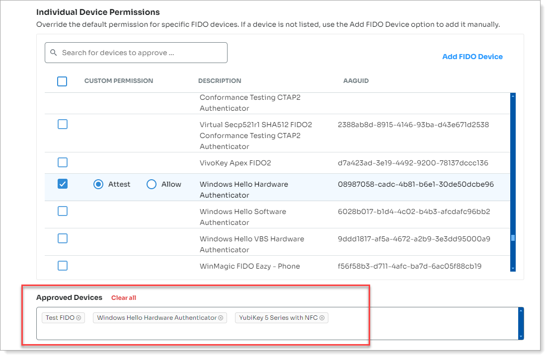Screen dimensions: 548x358
Task: Click the Clear all link
Action: pyautogui.click(x=124, y=298)
